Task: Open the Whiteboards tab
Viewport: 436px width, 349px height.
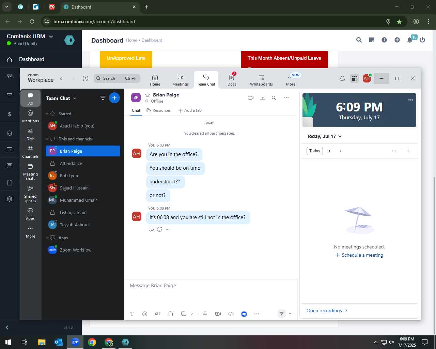Action: click(x=261, y=80)
